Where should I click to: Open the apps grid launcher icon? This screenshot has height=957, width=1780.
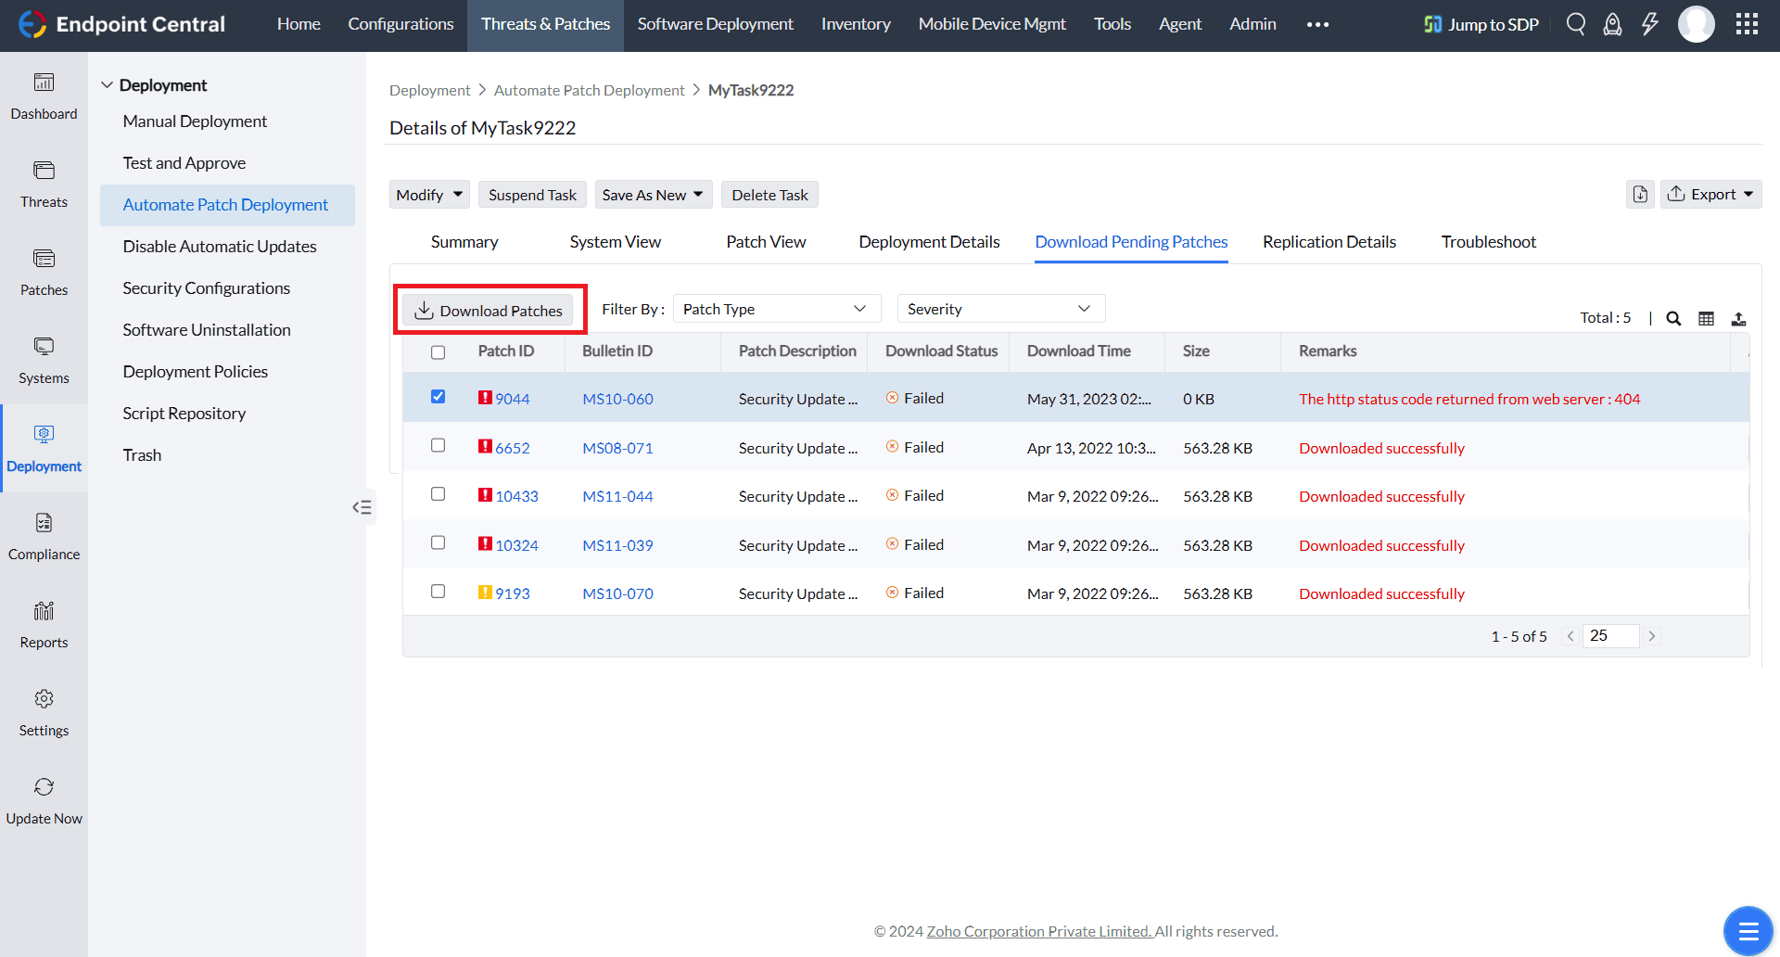(1747, 24)
